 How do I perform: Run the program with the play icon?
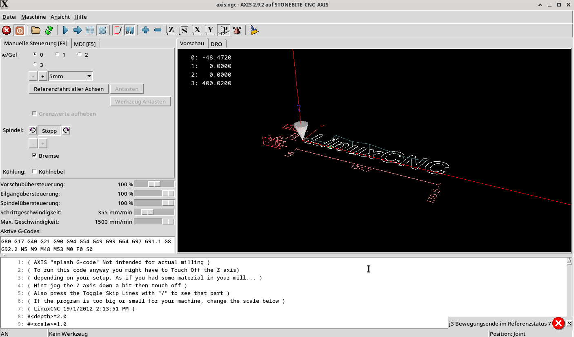(65, 30)
